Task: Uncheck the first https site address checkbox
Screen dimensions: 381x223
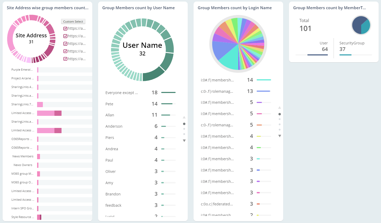Action: (x=65, y=28)
